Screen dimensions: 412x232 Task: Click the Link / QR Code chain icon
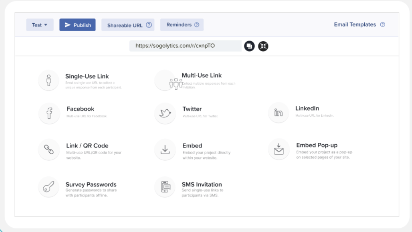pos(49,150)
